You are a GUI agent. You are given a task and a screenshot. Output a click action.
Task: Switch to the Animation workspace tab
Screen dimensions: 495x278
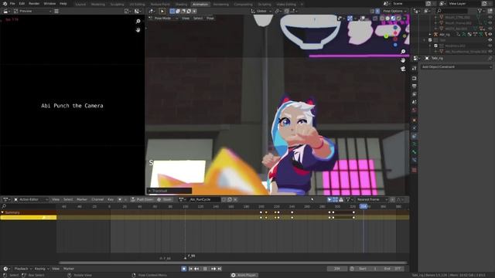200,5
